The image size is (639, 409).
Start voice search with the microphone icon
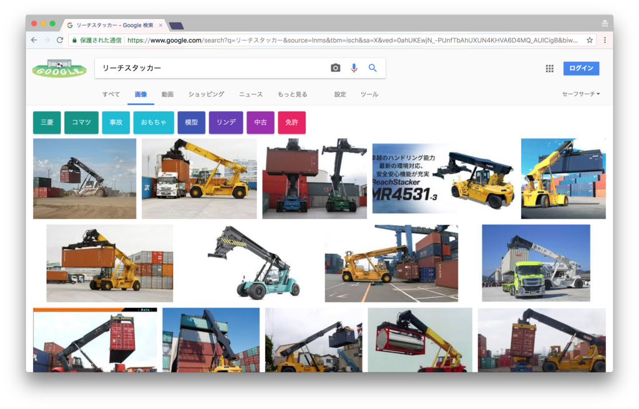354,68
